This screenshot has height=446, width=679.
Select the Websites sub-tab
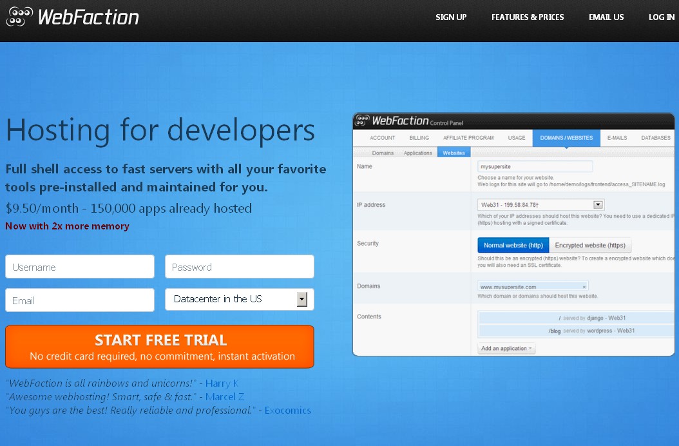click(454, 153)
